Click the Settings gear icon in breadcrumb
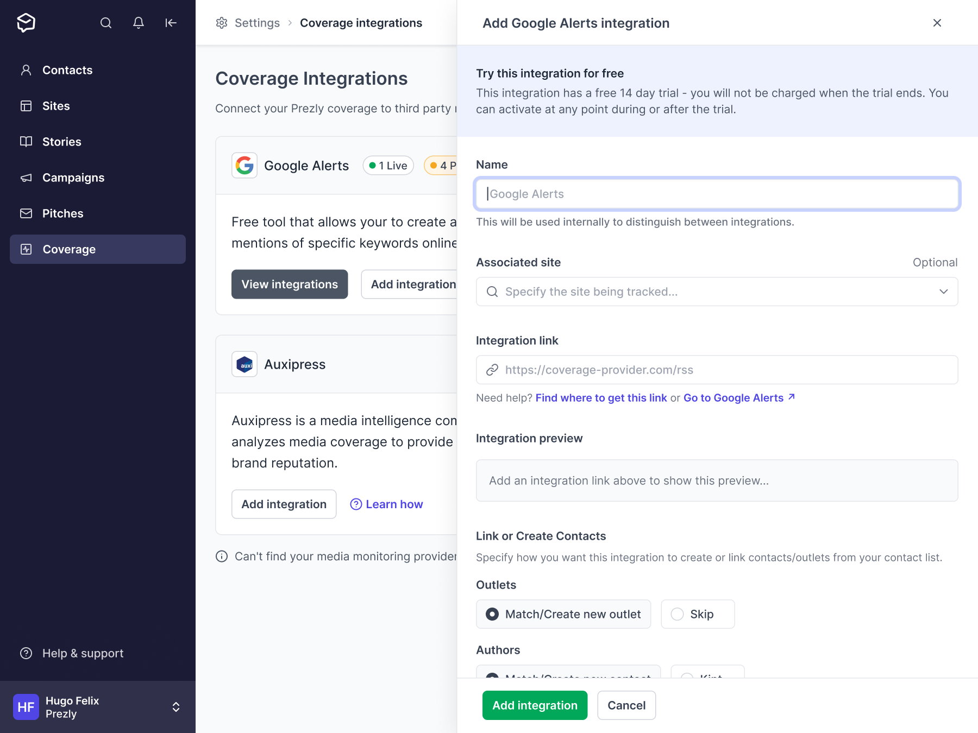This screenshot has width=978, height=733. coord(222,23)
